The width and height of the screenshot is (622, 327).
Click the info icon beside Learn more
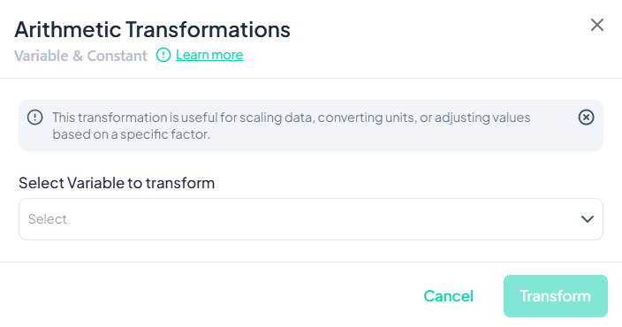(x=163, y=55)
